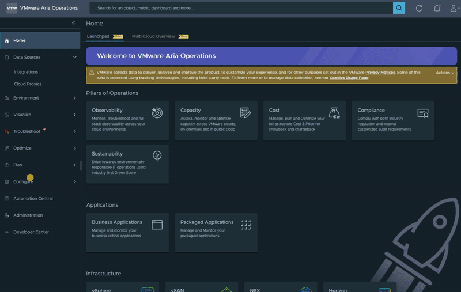
Task: Expand the Environment menu chevron
Action: pyautogui.click(x=75, y=98)
